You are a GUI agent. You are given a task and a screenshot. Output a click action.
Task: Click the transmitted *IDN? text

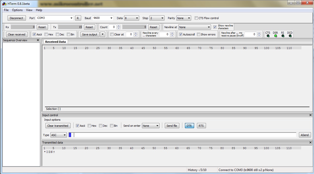pos(49,152)
